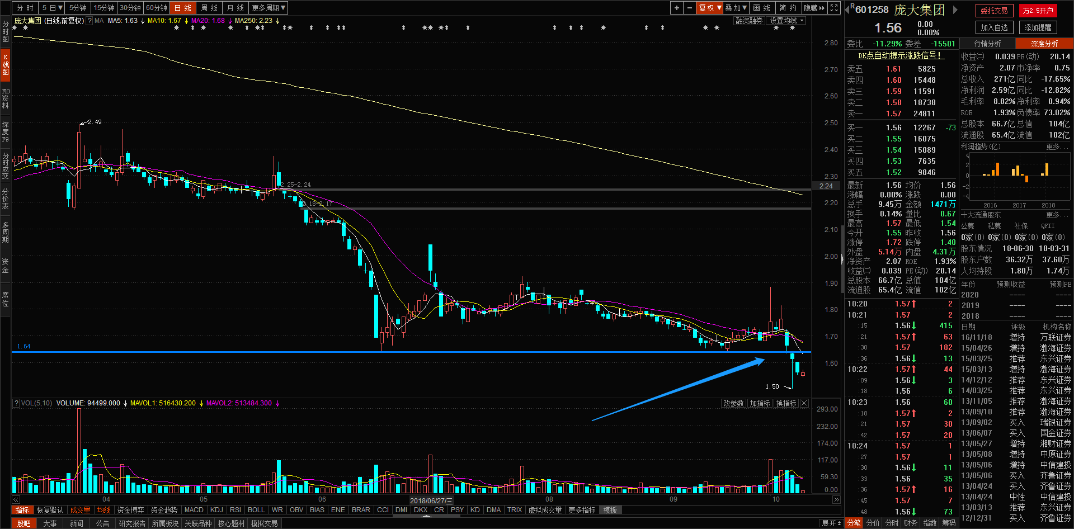The width and height of the screenshot is (1074, 529).
Task: Switch sub-chart to BOLL indicator
Action: point(256,510)
